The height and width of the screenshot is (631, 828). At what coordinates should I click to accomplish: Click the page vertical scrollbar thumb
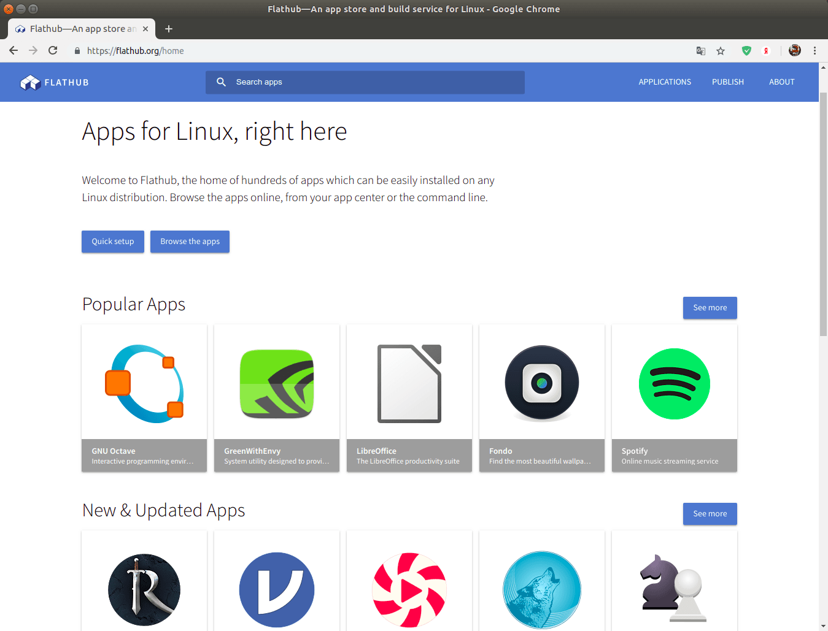tap(823, 213)
